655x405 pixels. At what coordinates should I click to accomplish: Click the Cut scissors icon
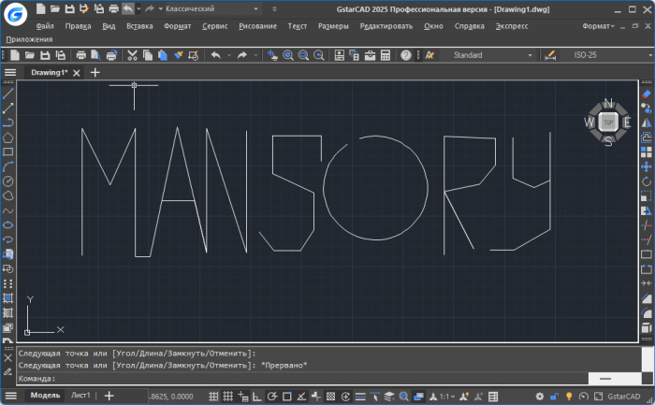point(132,55)
